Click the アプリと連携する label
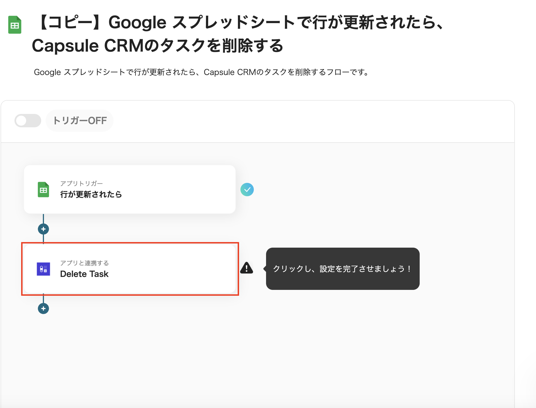536x408 pixels. 84,263
